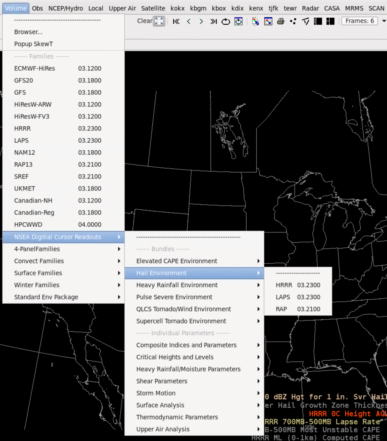Choose HRRR 03.2300 in Hail submenu
387x441 pixels.
[298, 285]
